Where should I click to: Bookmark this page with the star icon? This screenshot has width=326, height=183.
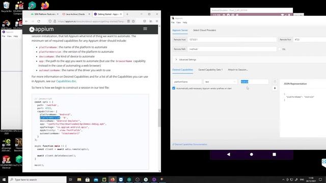click(x=133, y=21)
